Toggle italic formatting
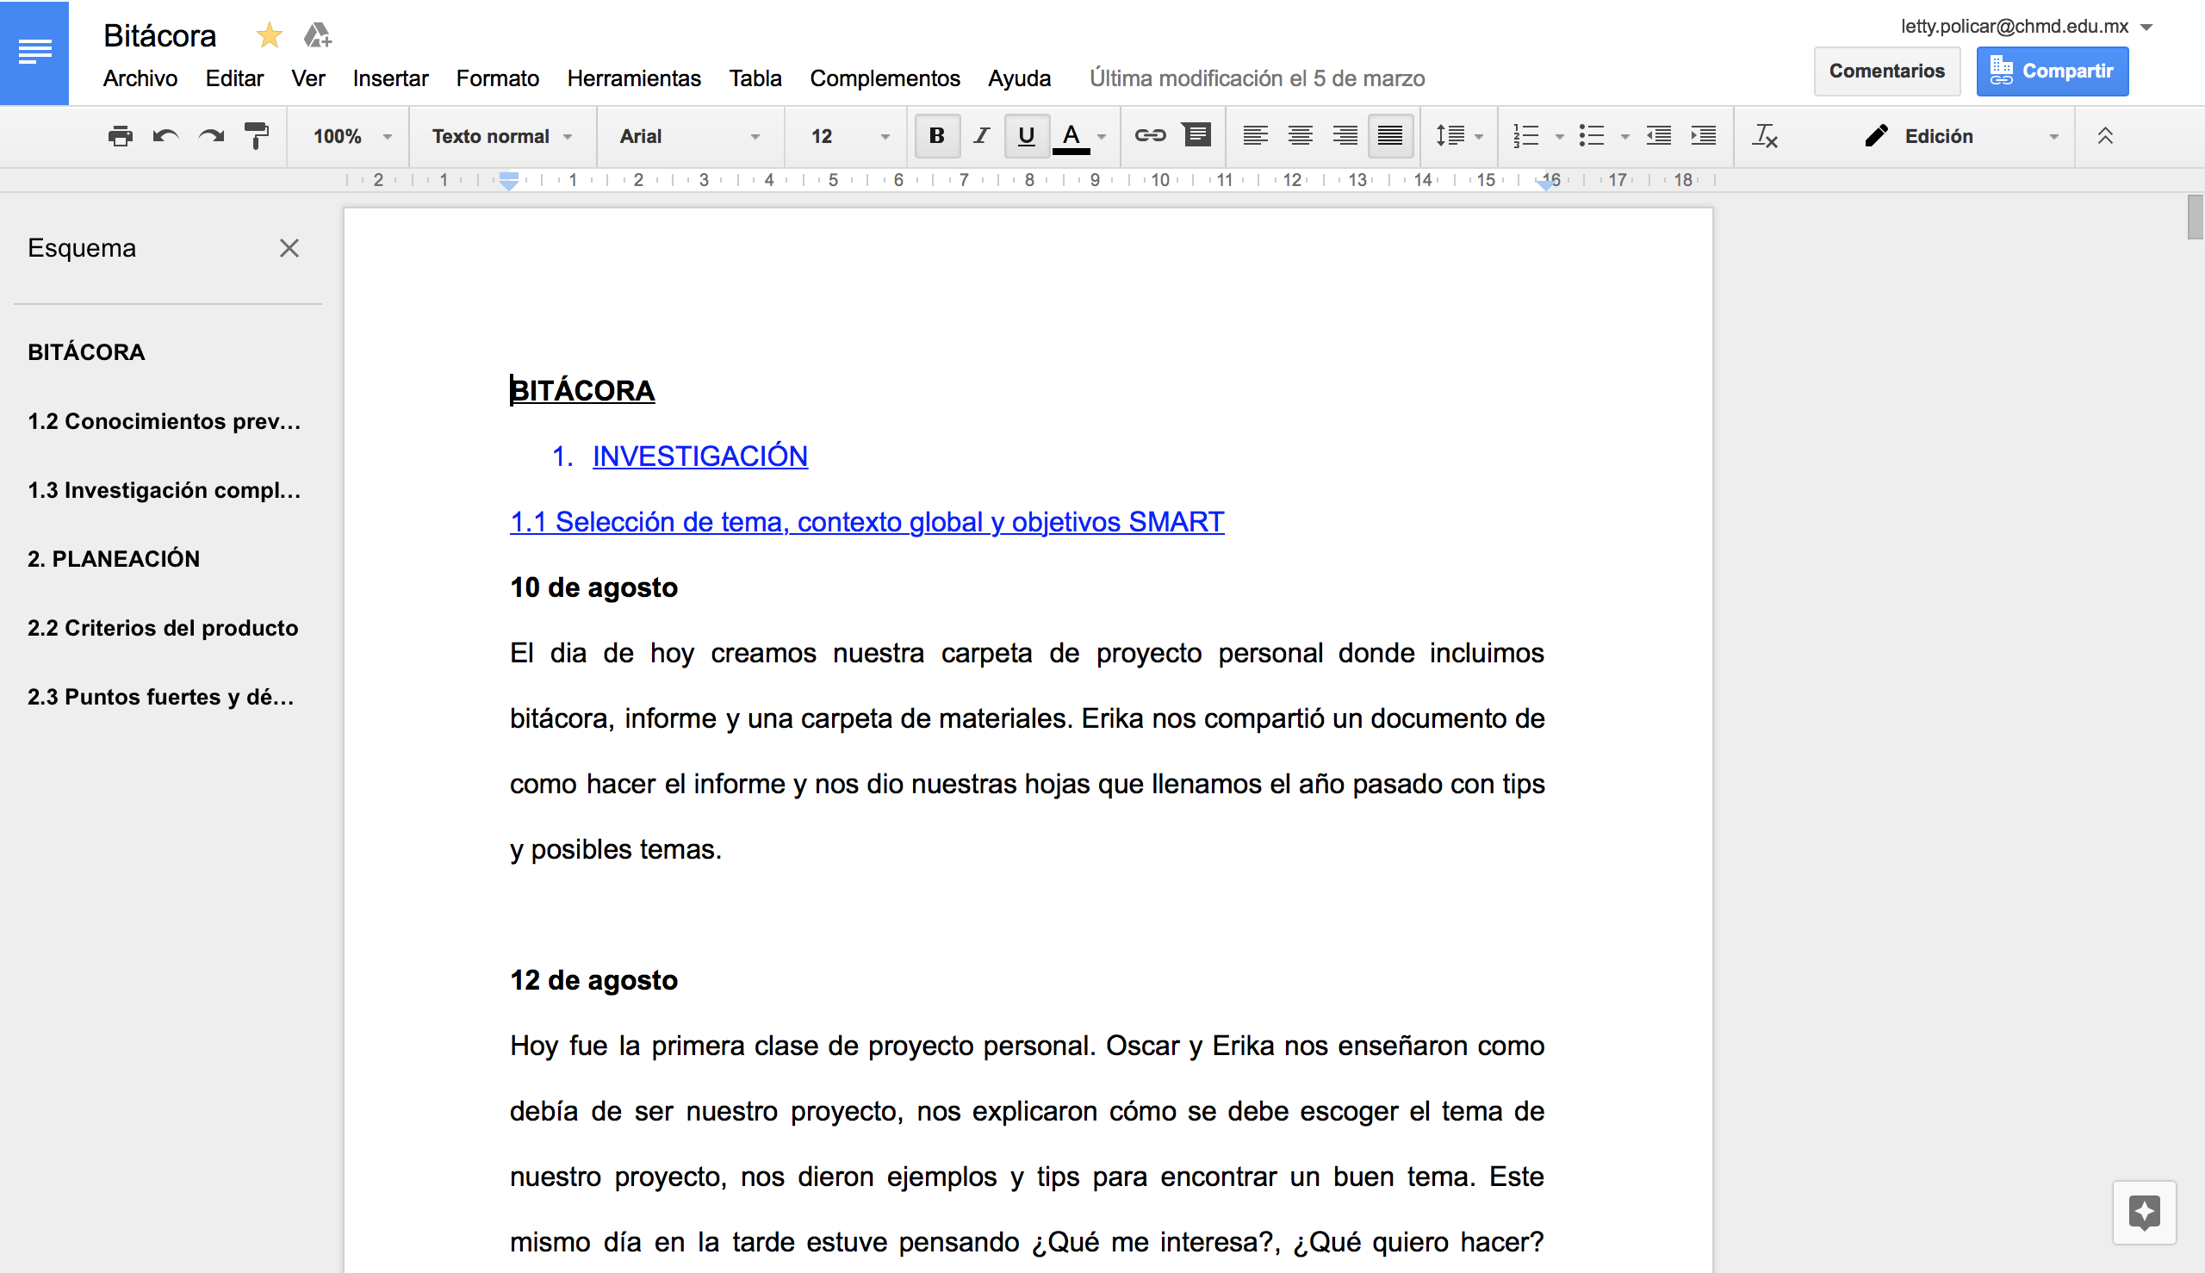Viewport: 2205px width, 1273px height. (982, 135)
